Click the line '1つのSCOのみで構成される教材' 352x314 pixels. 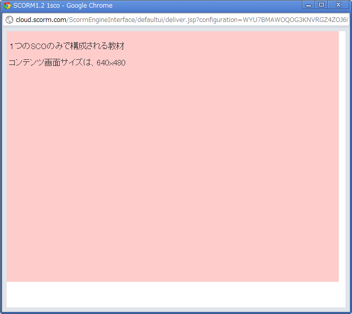67,47
